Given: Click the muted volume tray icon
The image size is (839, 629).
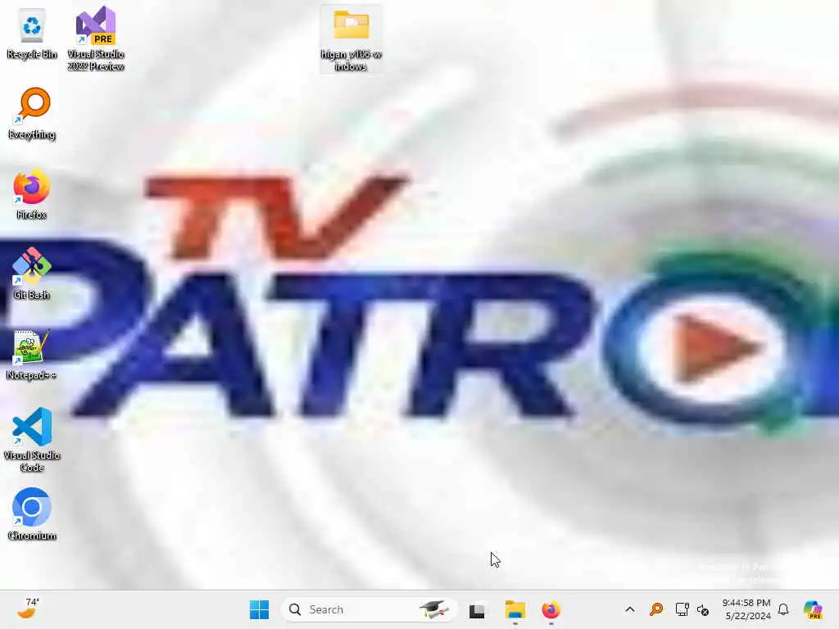Looking at the screenshot, I should pyautogui.click(x=702, y=609).
